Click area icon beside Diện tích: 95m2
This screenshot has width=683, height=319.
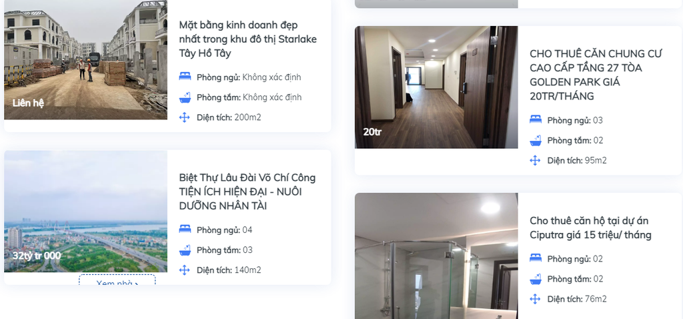[536, 160]
